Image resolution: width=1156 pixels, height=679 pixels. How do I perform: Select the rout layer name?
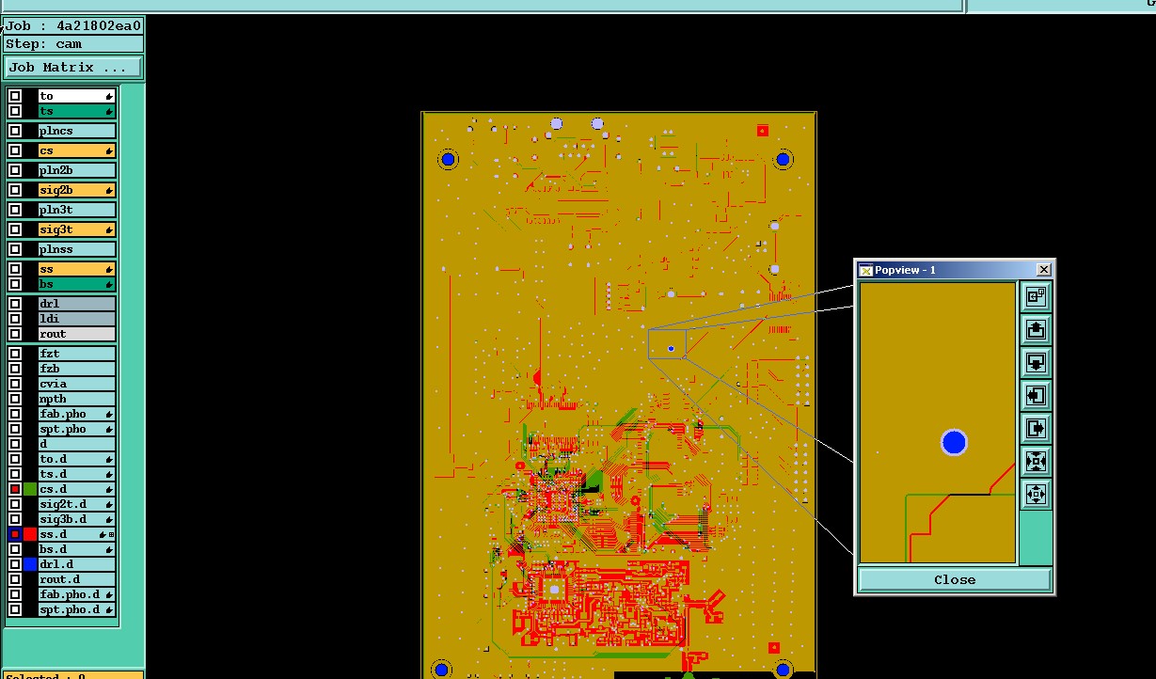[x=77, y=334]
